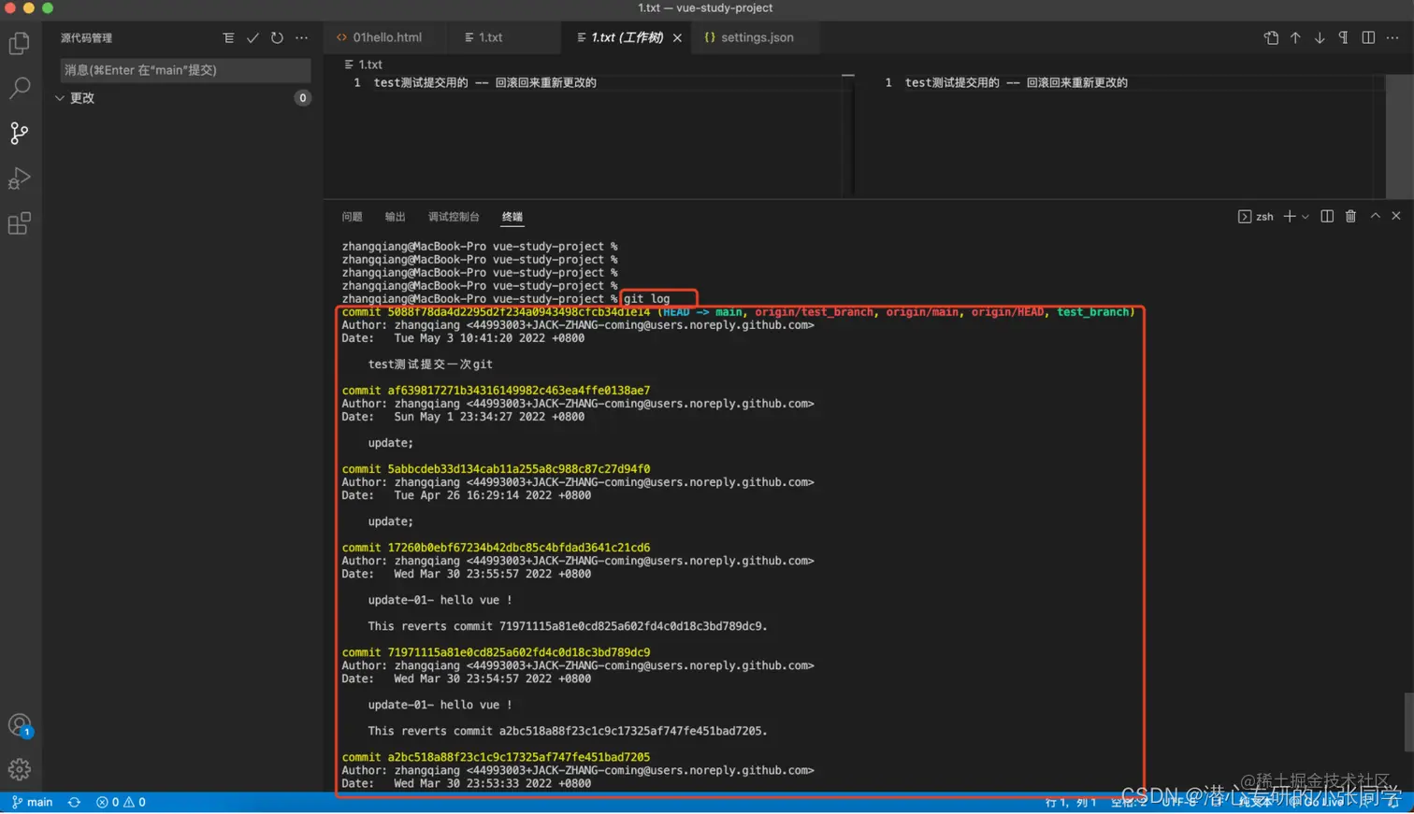Open the 输出 panel tab
1414x814 pixels.
395,217
